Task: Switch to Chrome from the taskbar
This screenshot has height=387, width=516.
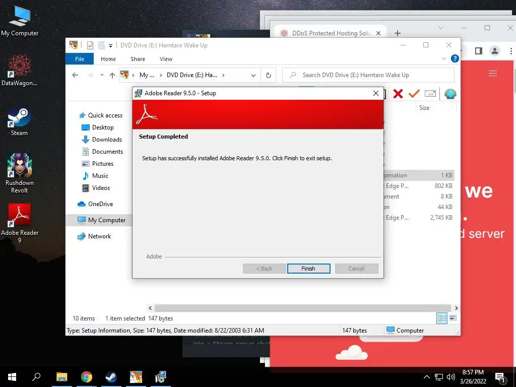Action: [x=87, y=377]
